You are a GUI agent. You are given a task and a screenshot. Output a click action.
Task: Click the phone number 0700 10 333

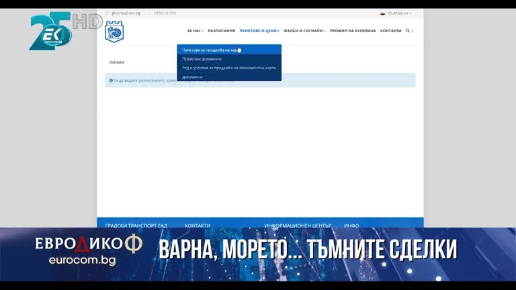(165, 13)
